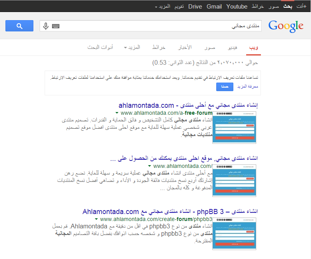Switch to the خرائط results tab
The height and width of the screenshot is (259, 311).
[159, 48]
